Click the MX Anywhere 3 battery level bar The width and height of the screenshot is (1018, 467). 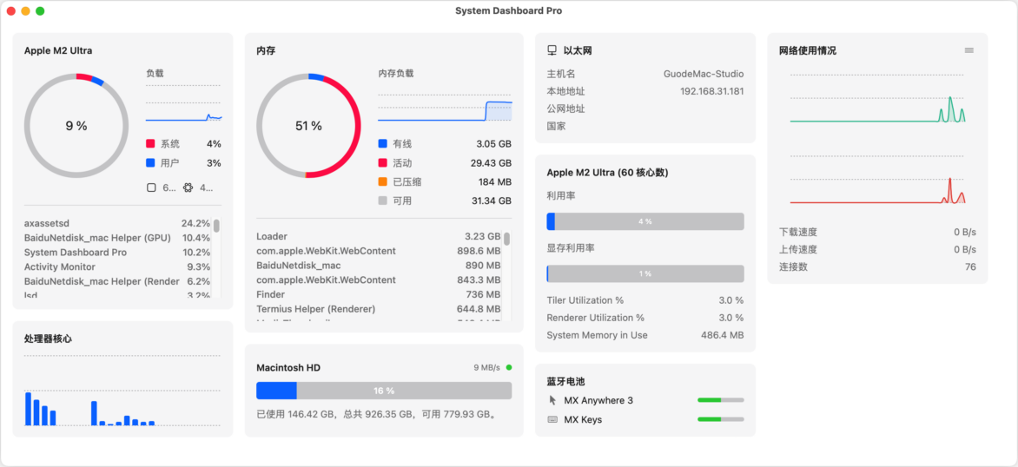click(721, 400)
